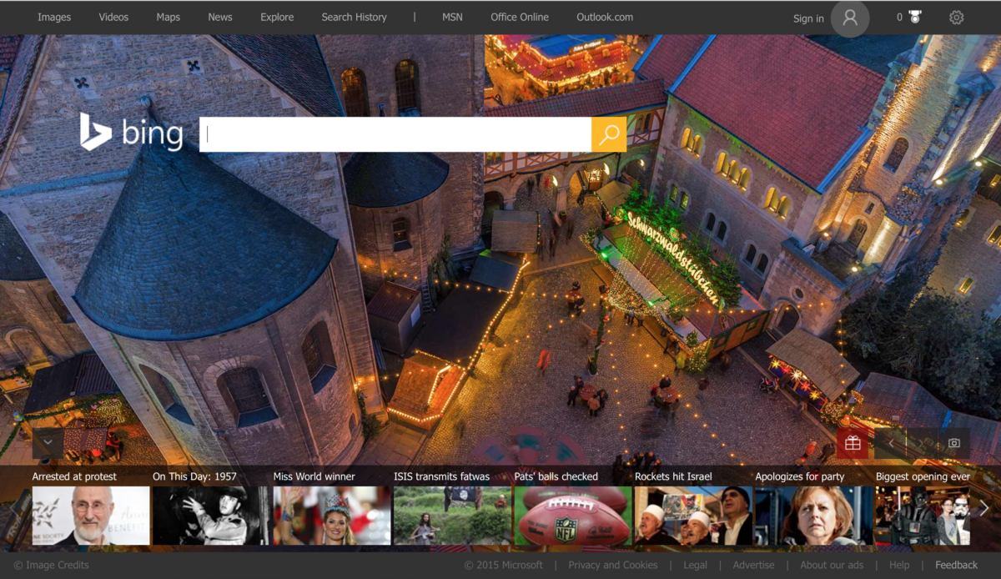This screenshot has height=579, width=1001.
Task: Open Videos in top navigation
Action: 113,17
